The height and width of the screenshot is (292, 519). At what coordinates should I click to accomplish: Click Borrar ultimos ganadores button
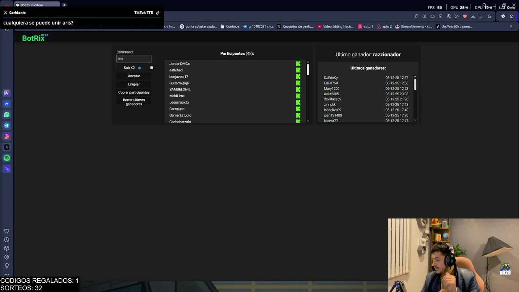(134, 102)
